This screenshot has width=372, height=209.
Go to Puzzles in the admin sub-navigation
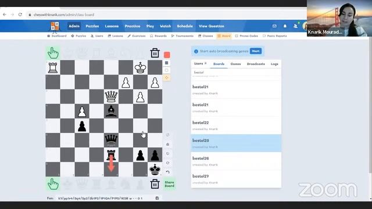coord(78,36)
